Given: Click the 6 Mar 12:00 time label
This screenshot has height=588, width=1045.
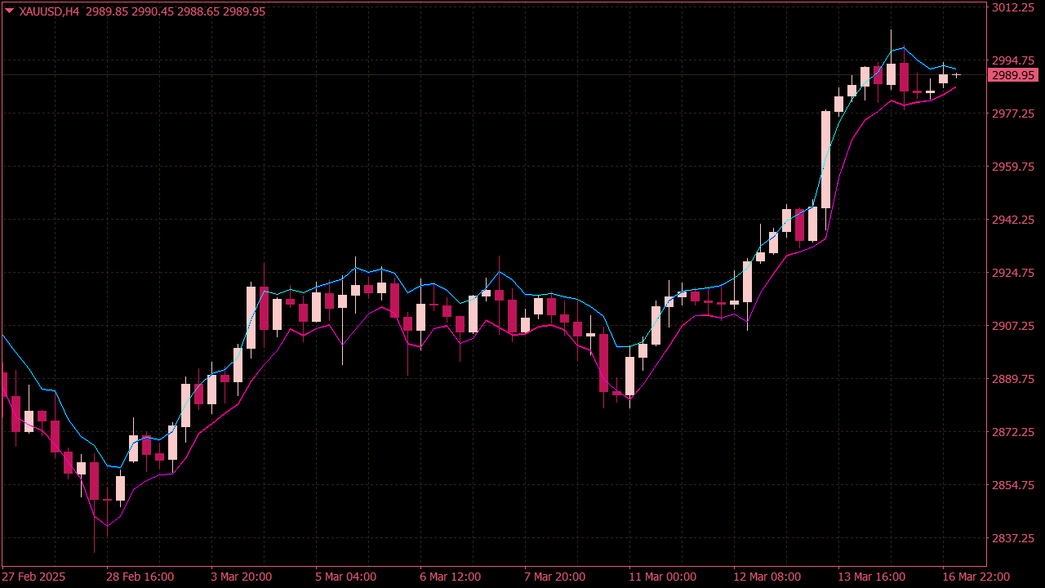Looking at the screenshot, I should click(x=451, y=577).
